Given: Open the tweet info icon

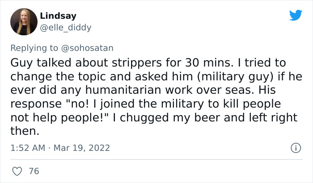Looking at the screenshot, I should (295, 148).
